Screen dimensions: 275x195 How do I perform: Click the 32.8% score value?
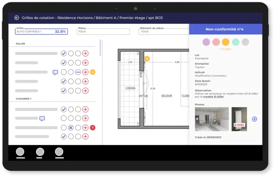pos(60,32)
